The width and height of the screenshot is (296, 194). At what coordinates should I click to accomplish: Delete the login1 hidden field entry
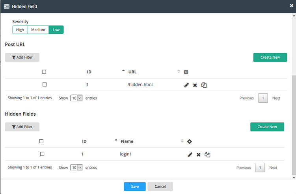click(198, 155)
